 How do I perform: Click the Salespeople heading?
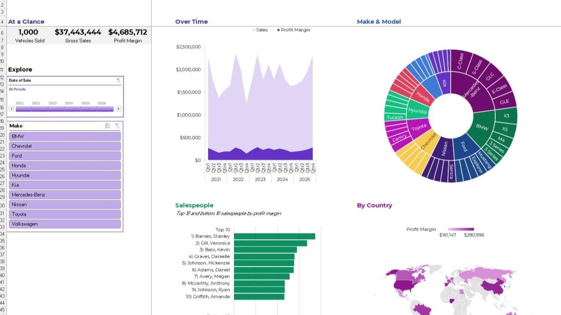(x=194, y=205)
